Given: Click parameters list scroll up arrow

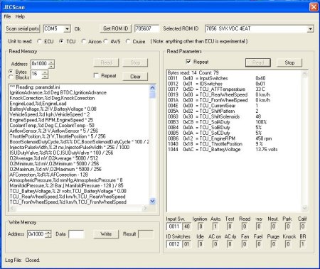Looking at the screenshot, I should (x=304, y=74).
